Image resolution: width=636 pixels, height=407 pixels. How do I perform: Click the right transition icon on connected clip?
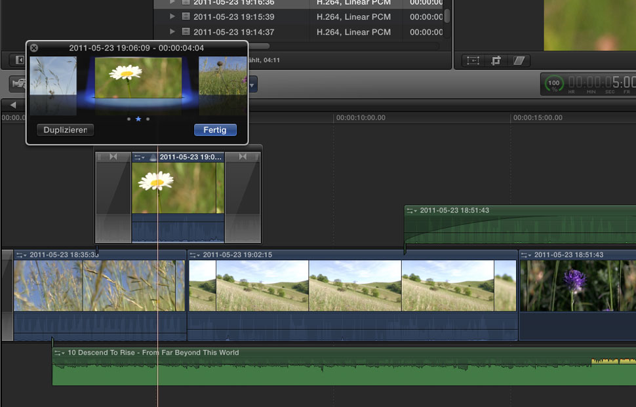[x=243, y=157]
